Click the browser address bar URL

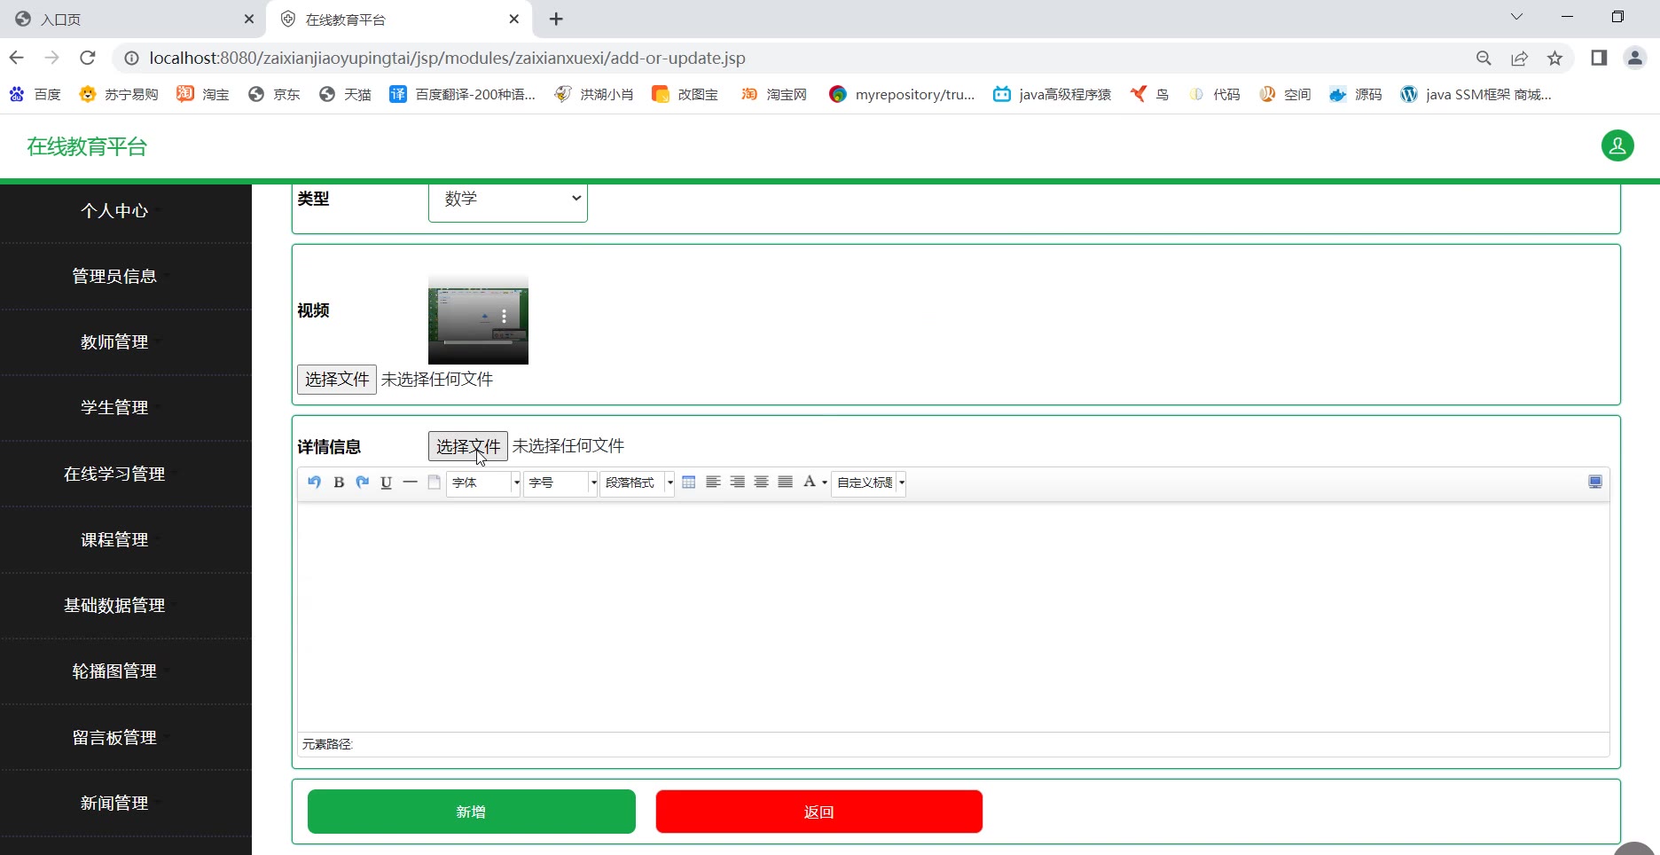(447, 58)
